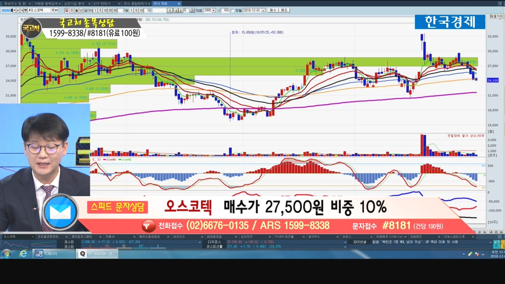Image resolution: width=505 pixels, height=284 pixels.
Task: Click the 매도 sell button
Action: (284, 10)
